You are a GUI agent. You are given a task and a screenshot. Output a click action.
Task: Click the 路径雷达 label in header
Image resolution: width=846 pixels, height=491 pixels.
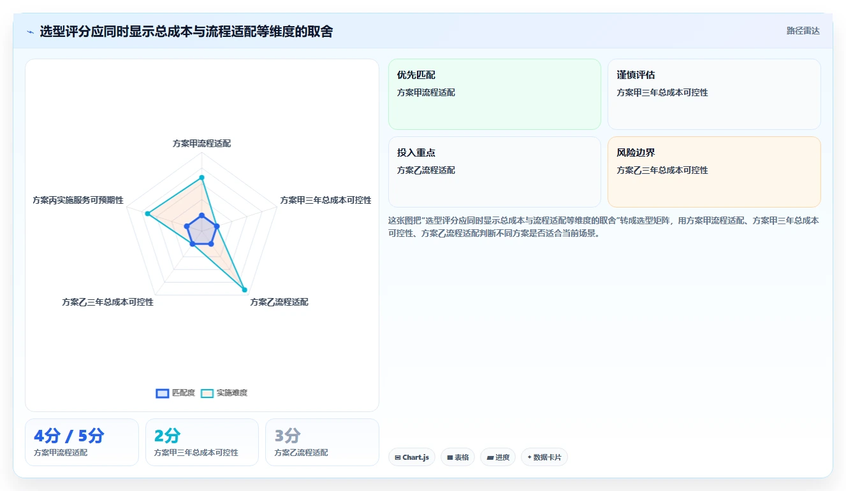pyautogui.click(x=803, y=31)
